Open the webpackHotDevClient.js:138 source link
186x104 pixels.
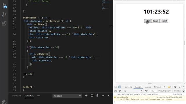[x=169, y=97]
